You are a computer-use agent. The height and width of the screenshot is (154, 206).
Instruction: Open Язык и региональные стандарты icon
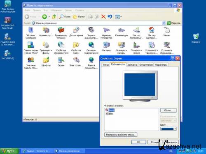pyautogui.click(x=91, y=63)
